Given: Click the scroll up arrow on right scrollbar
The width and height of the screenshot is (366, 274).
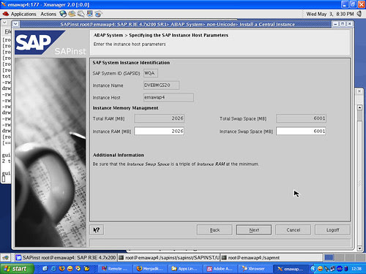Looking at the screenshot, I should coord(359,107).
